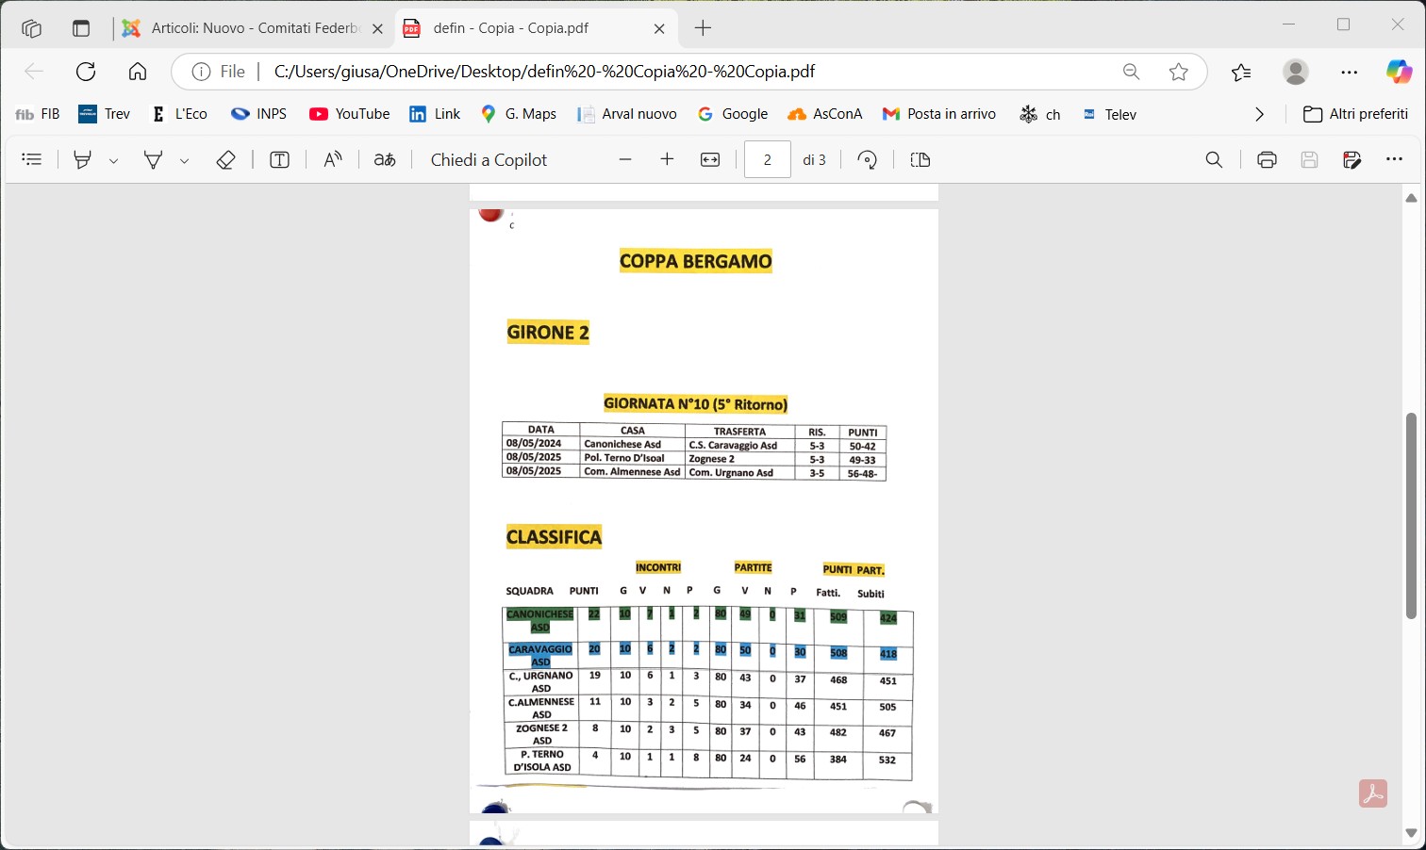Viewport: 1426px width, 850px height.
Task: Open the INPS bookmark
Action: pyautogui.click(x=259, y=114)
